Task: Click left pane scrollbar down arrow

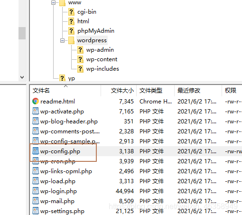Action: tap(22, 77)
